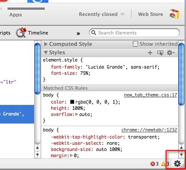Image resolution: width=186 pixels, height=170 pixels.
Task: Expand the margin property shorthand
Action: click(71, 155)
